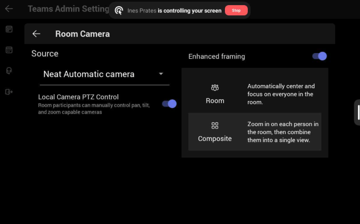Open the calendar grid icon in the sidebar
This screenshot has width=360, height=224.
pyautogui.click(x=9, y=50)
